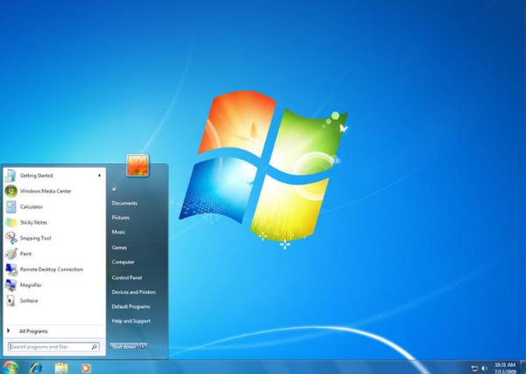
Task: Open Default Programs
Action: [x=131, y=306]
